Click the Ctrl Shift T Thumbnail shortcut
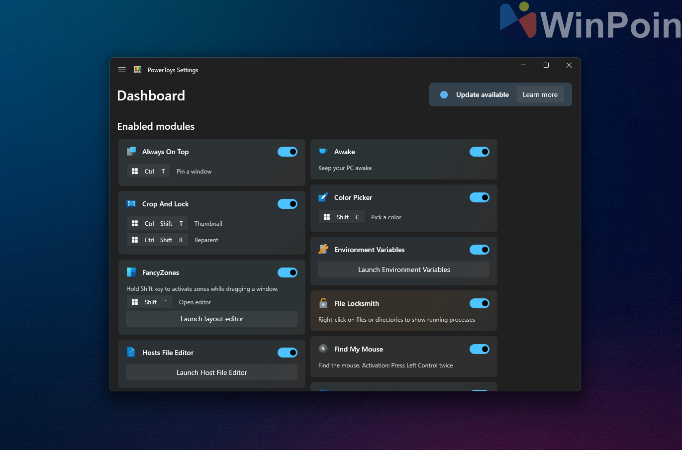682x450 pixels. 157,223
